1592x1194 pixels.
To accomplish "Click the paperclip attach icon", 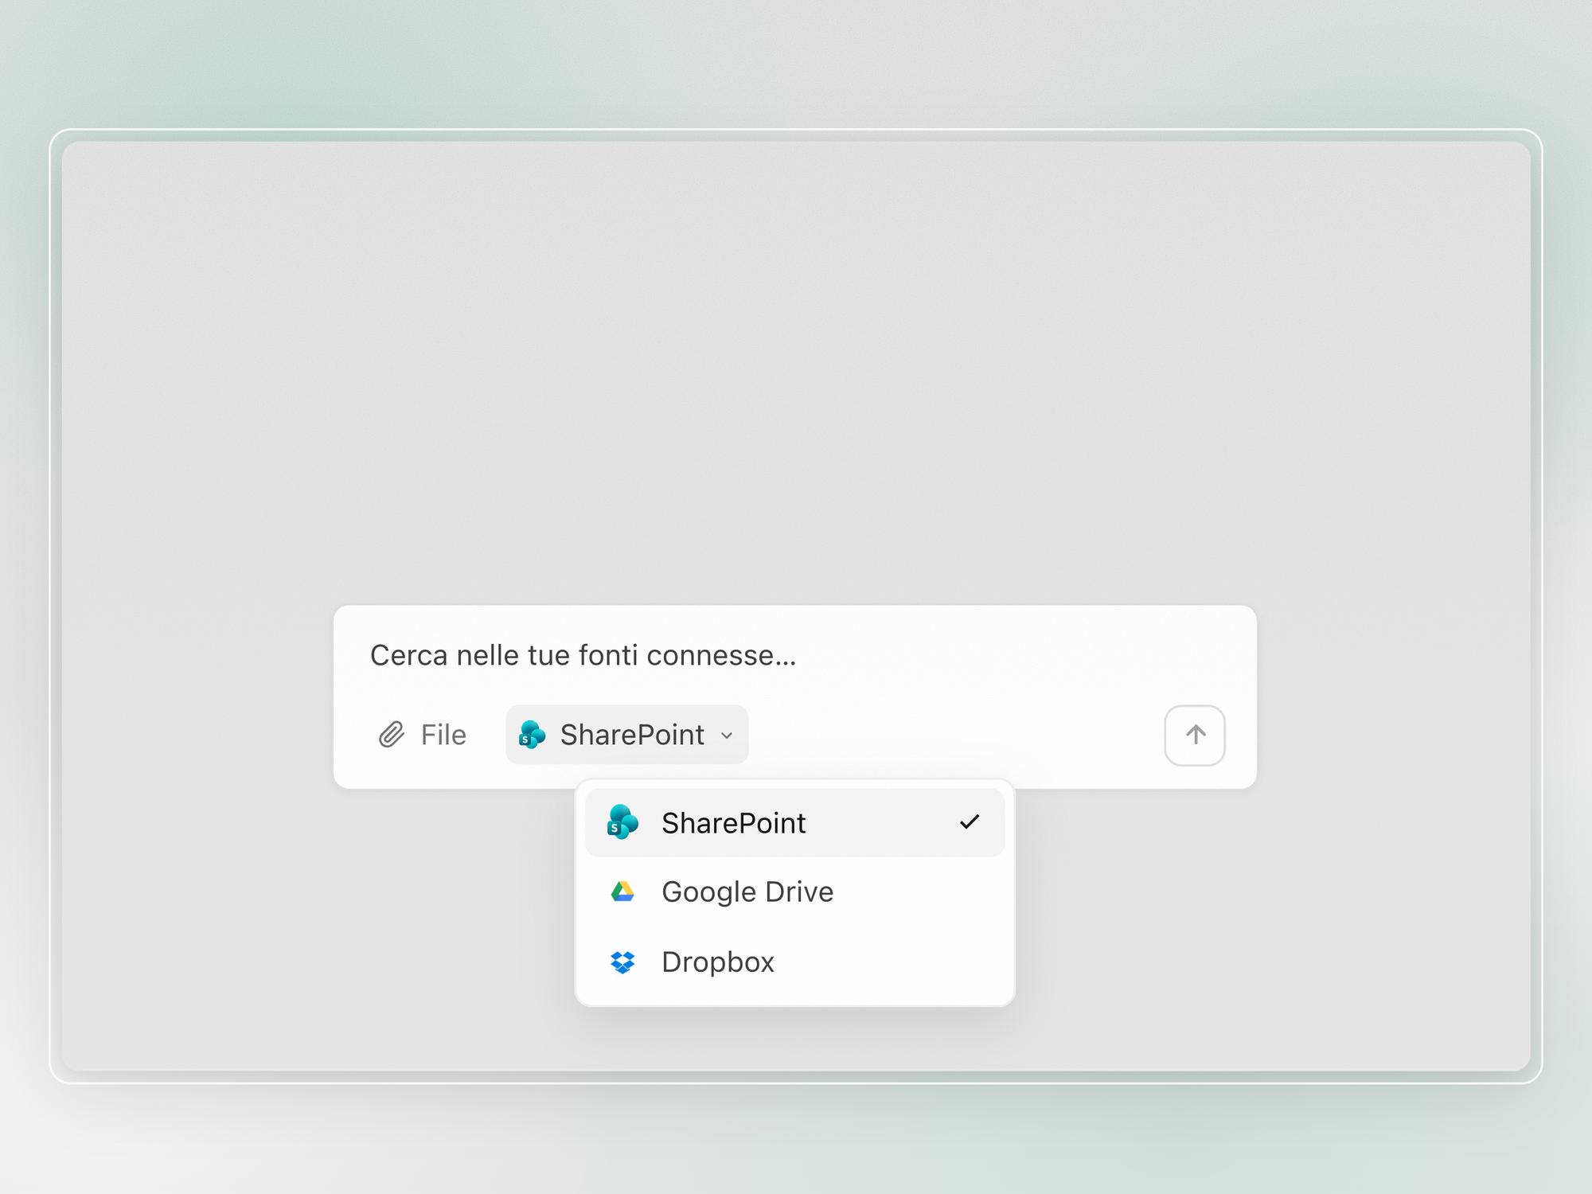I will [x=392, y=735].
